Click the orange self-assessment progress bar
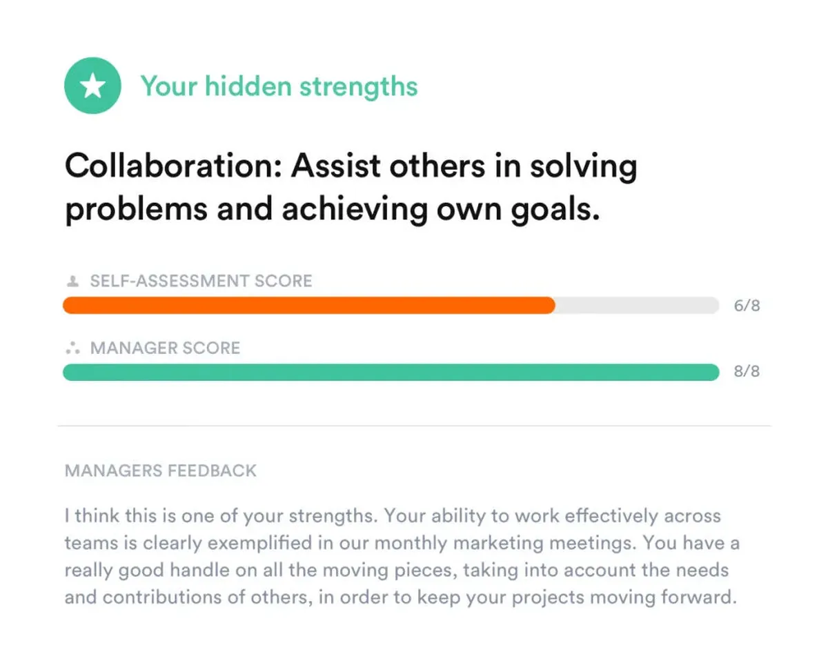This screenshot has width=828, height=652. (308, 306)
